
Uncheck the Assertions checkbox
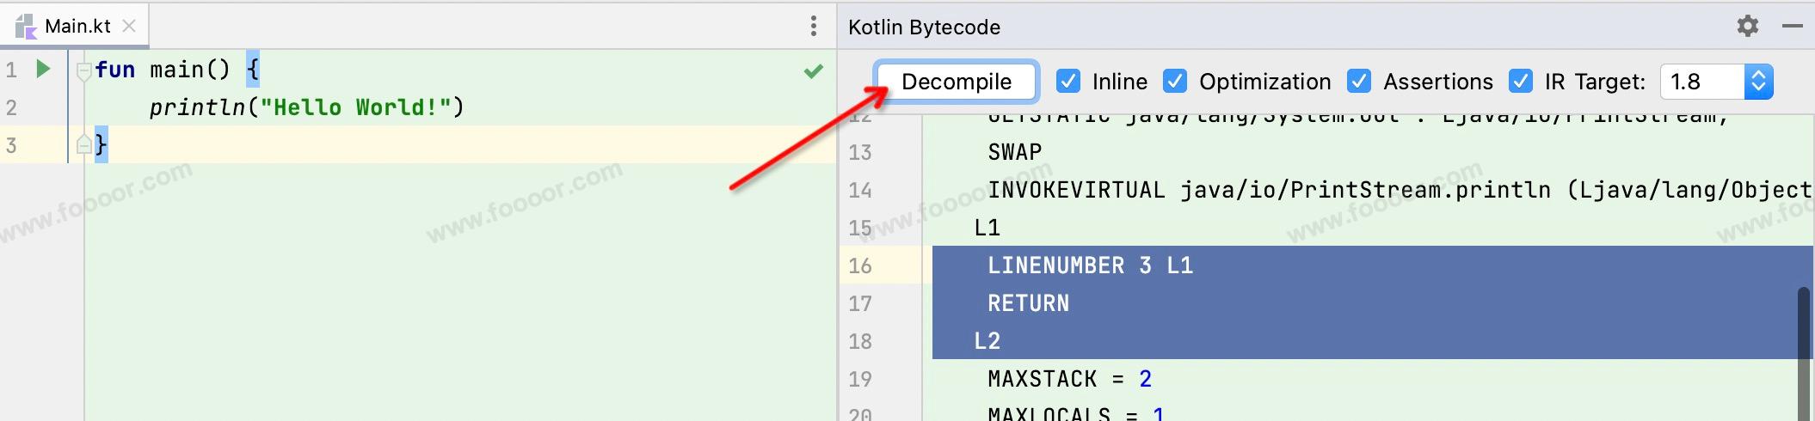(1358, 82)
